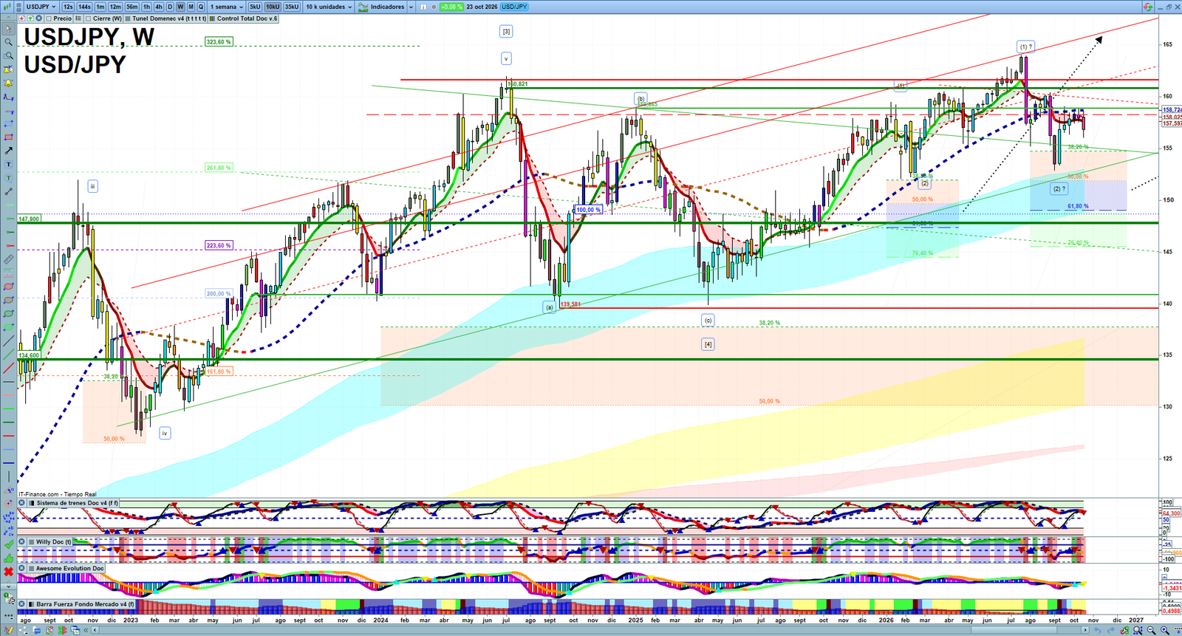Select the 1m timeframe button
The height and width of the screenshot is (636, 1182).
[x=100, y=7]
